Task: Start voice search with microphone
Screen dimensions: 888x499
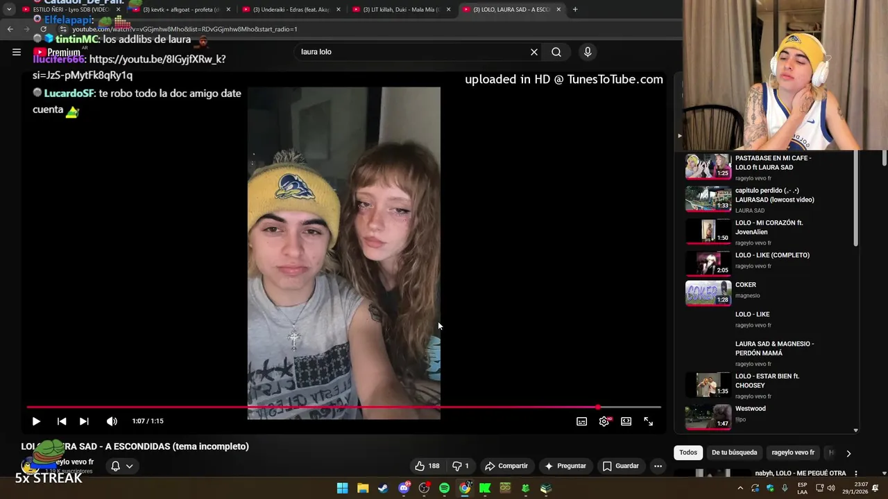Action: (588, 52)
